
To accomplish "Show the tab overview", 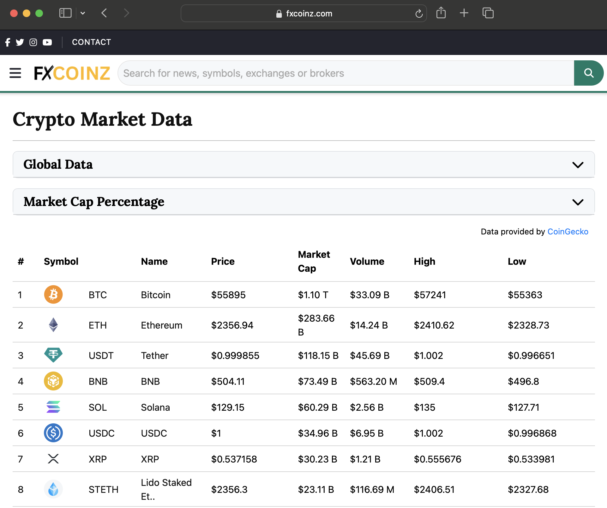I will click(x=488, y=13).
